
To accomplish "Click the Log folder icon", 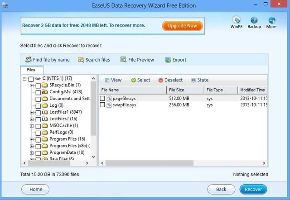I will pos(44,105).
